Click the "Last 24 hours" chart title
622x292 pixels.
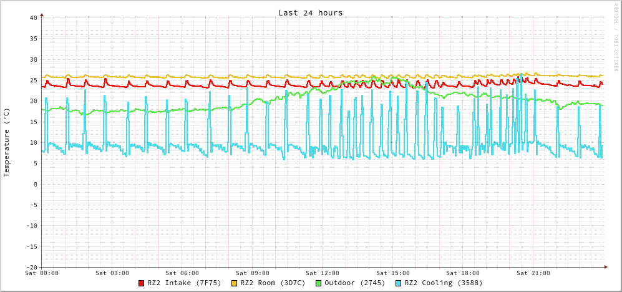pos(310,12)
